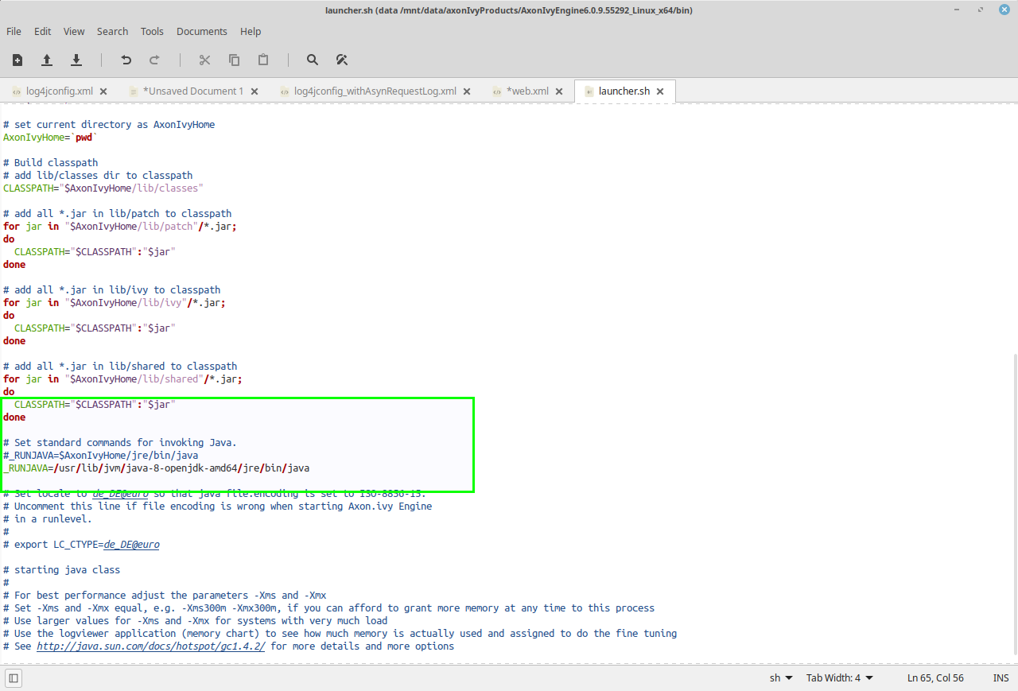Switch to the log4jconfig.xml tab

[60, 91]
